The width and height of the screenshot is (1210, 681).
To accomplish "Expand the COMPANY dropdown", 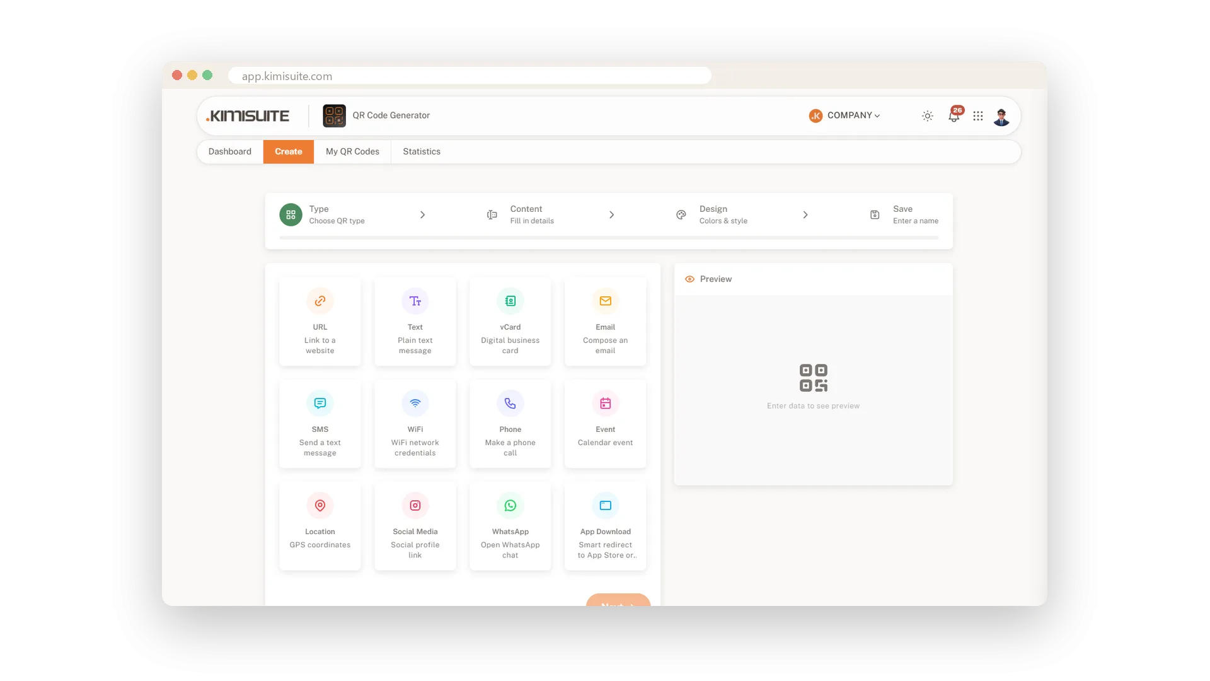I will click(853, 115).
